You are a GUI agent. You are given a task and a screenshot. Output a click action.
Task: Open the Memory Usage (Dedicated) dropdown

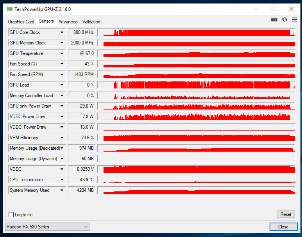(x=62, y=148)
